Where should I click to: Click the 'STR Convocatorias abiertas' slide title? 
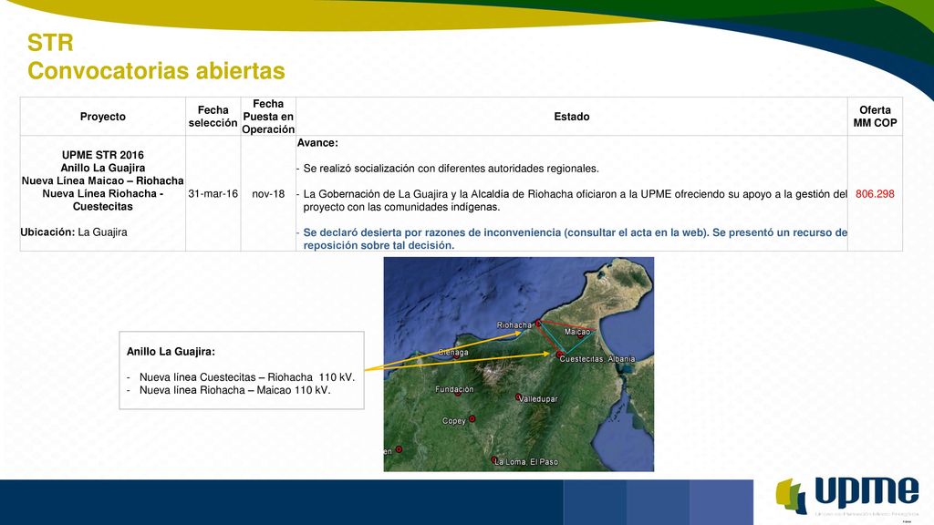pos(156,57)
